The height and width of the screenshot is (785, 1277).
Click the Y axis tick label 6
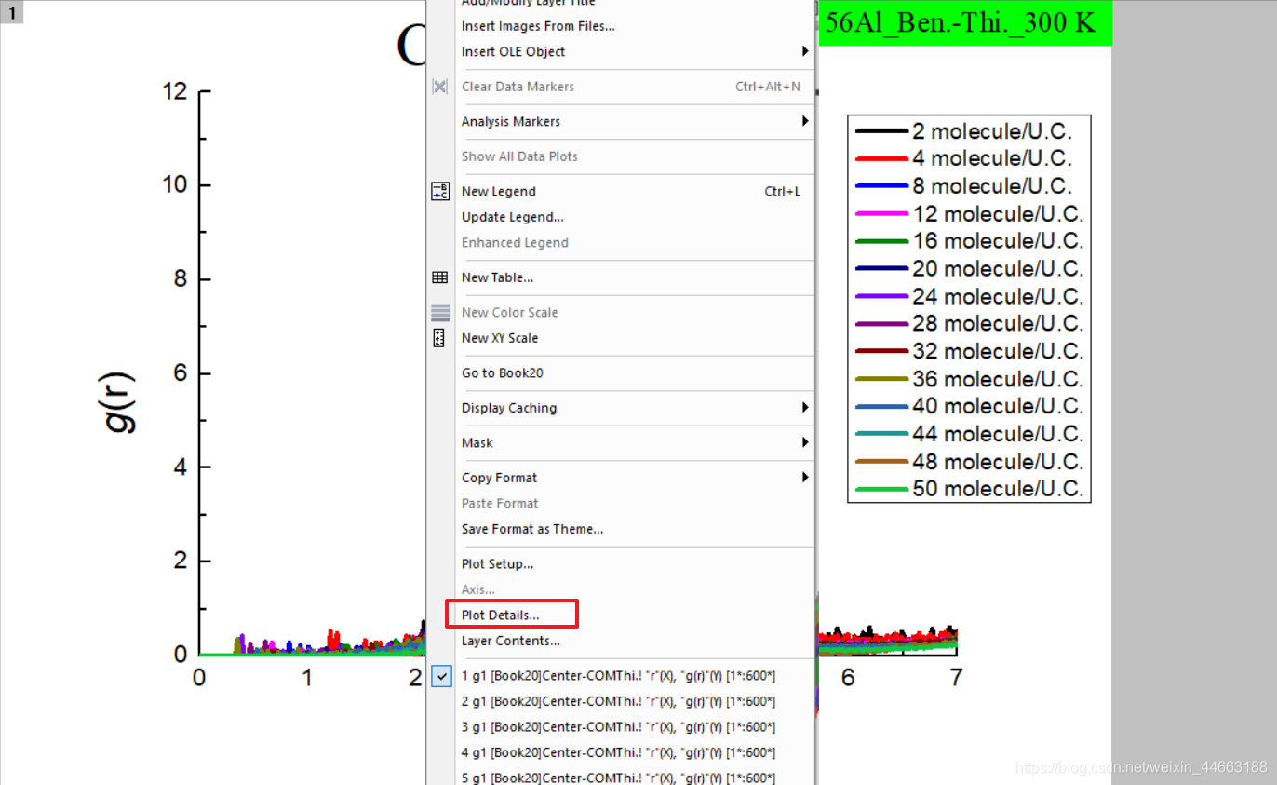(x=181, y=373)
